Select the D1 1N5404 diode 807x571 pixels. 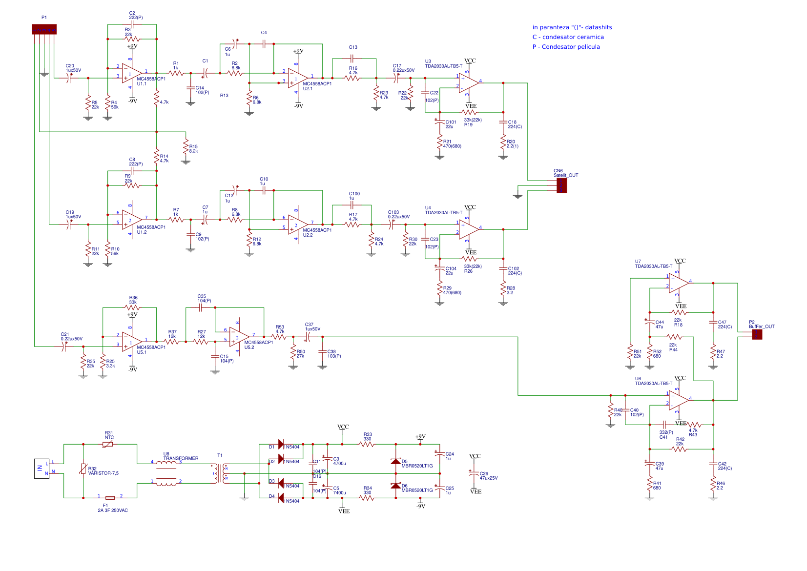(x=281, y=444)
